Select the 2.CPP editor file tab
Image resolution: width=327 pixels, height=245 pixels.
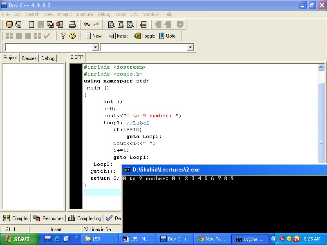tap(76, 58)
